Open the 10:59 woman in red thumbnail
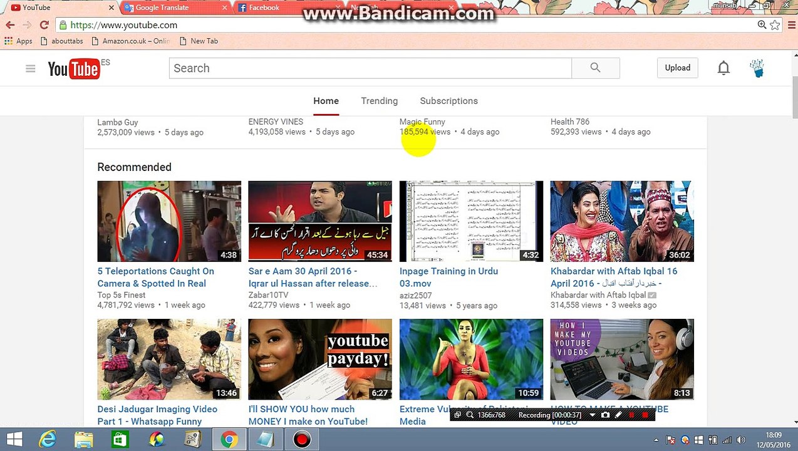The height and width of the screenshot is (451, 798). (471, 359)
